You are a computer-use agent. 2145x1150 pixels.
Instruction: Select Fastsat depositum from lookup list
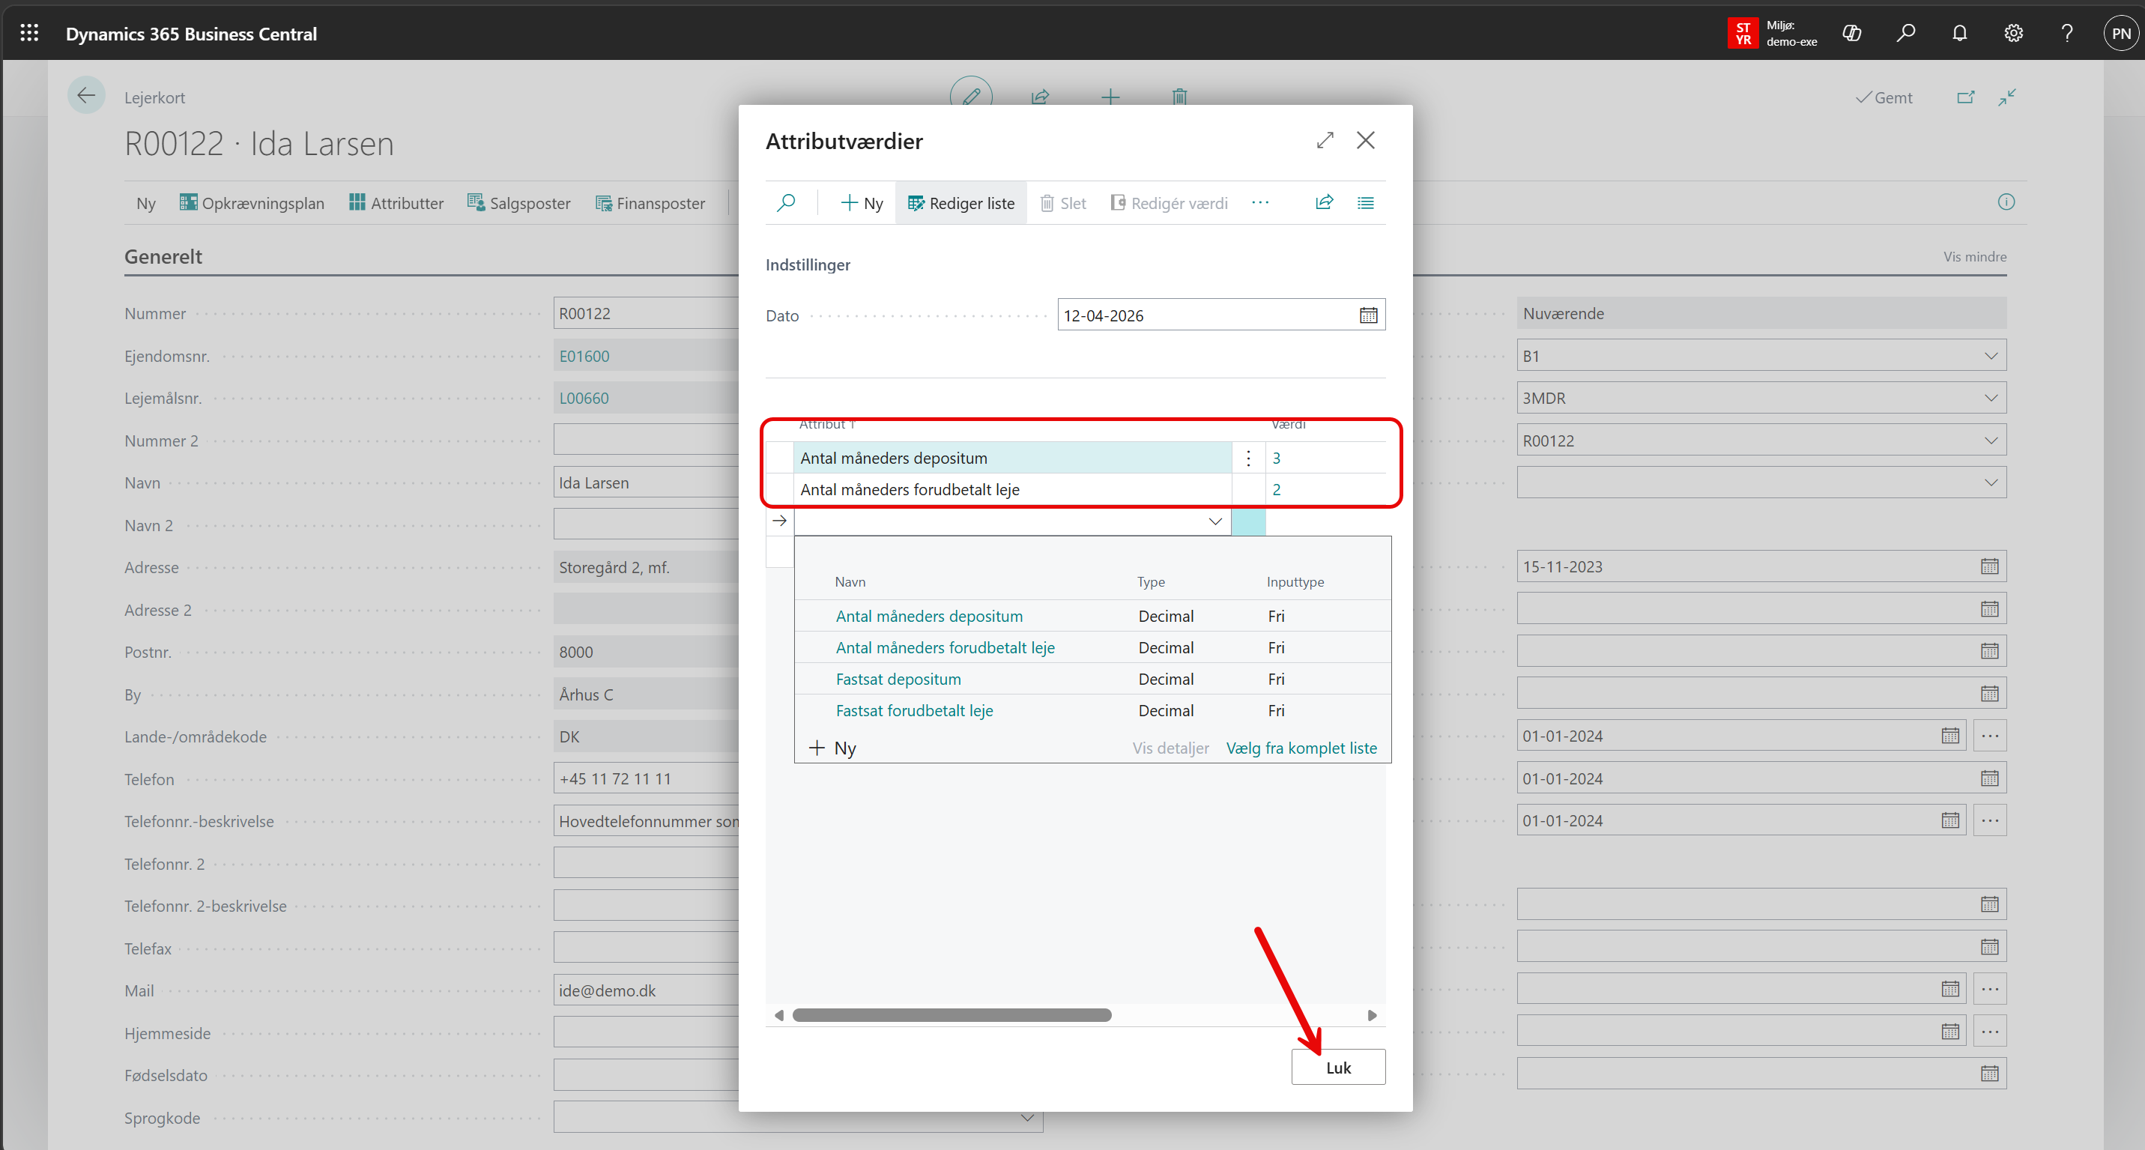coord(898,679)
